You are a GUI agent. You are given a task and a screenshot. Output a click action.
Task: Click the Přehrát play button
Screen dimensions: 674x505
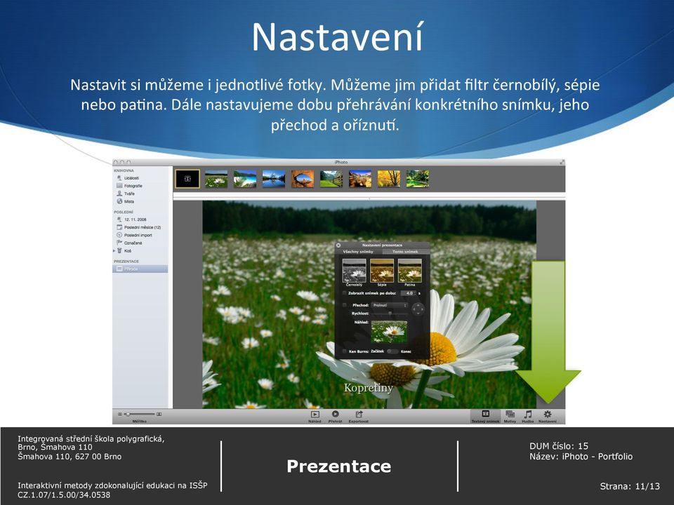tap(336, 416)
